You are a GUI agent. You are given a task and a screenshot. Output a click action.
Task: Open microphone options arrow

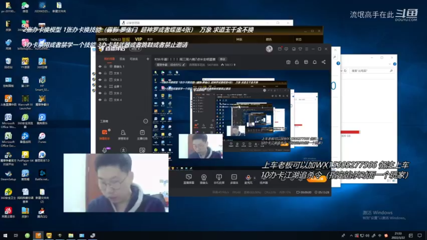(x=255, y=178)
